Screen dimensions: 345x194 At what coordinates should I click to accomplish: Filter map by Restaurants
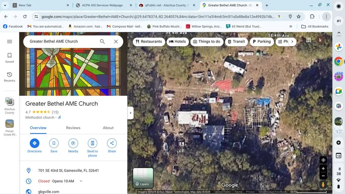149,41
